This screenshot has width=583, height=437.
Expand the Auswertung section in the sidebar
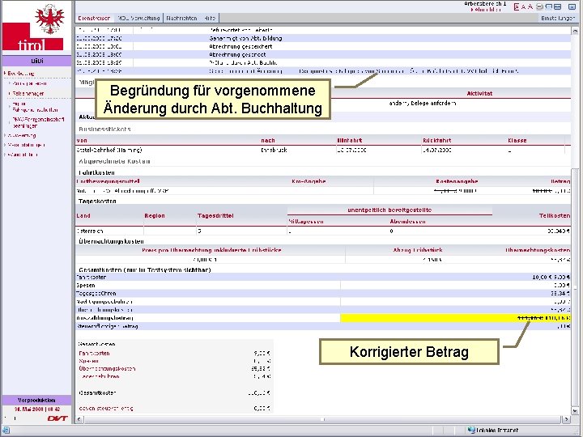pos(21,136)
